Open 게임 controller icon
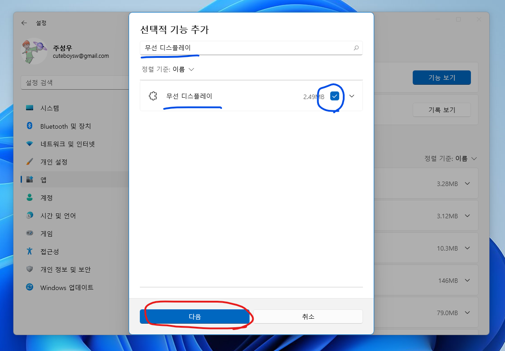 click(30, 233)
